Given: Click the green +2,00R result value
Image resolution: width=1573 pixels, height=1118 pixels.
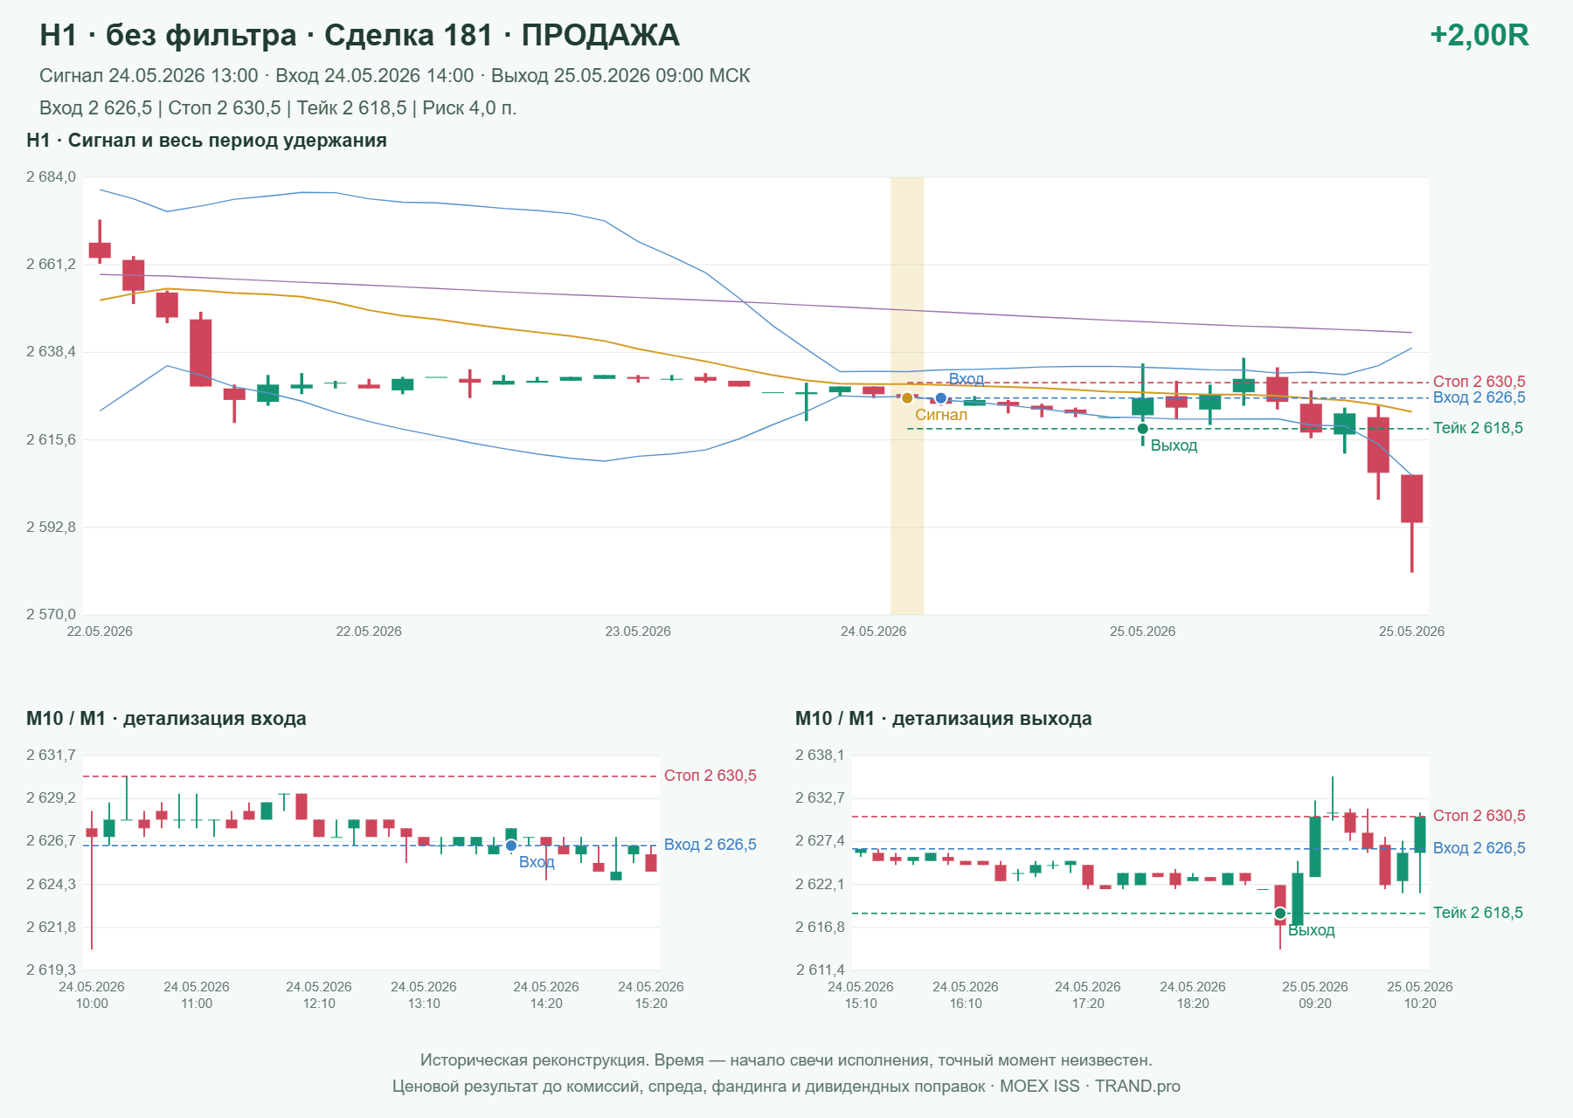Looking at the screenshot, I should point(1479,35).
